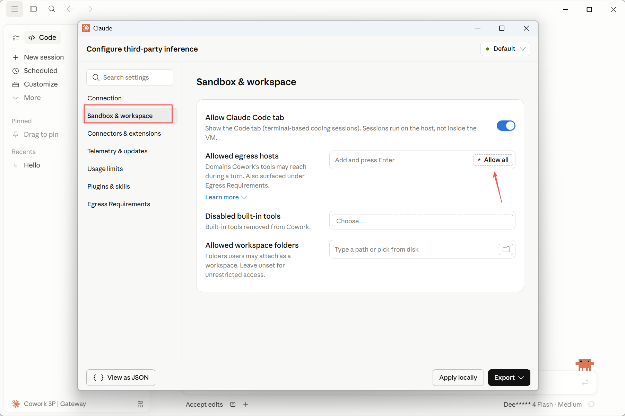Image resolution: width=625 pixels, height=416 pixels.
Task: Click the search magnifier icon in top bar
Action: click(52, 9)
